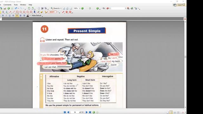Open the Comments menu
Viewport: 203px width, 114px height.
pos(7,5)
